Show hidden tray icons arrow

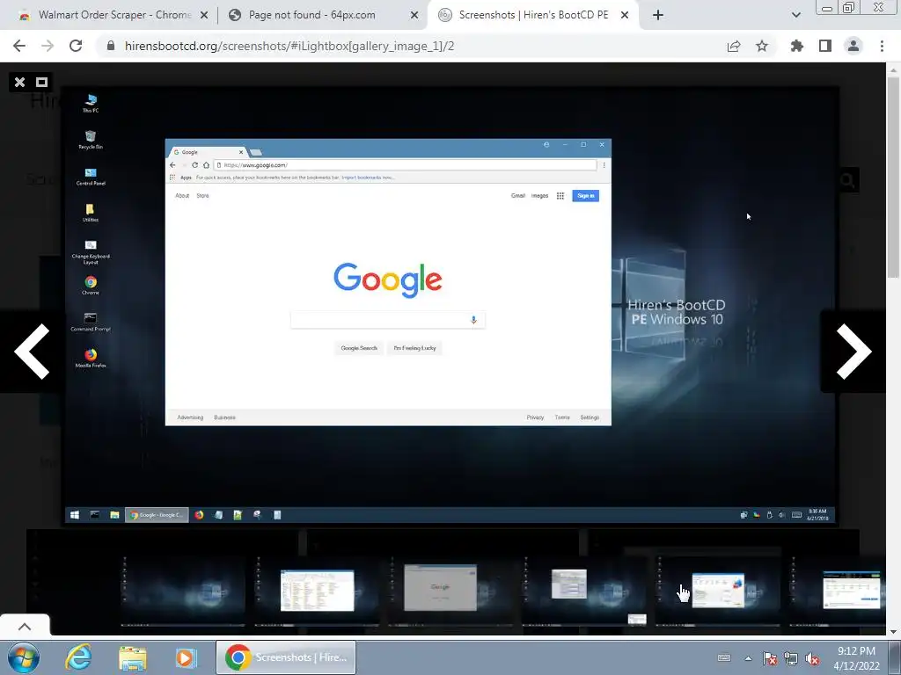[x=748, y=658]
